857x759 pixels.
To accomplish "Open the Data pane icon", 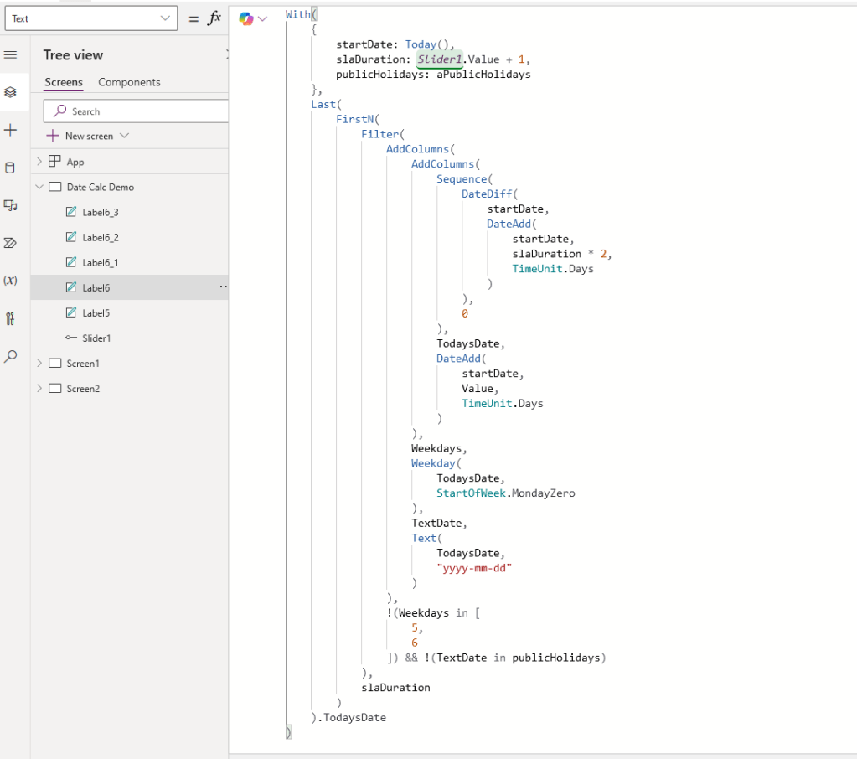I will click(11, 168).
